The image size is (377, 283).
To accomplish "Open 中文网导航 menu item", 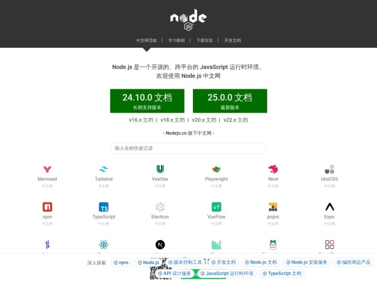I will pos(146,40).
